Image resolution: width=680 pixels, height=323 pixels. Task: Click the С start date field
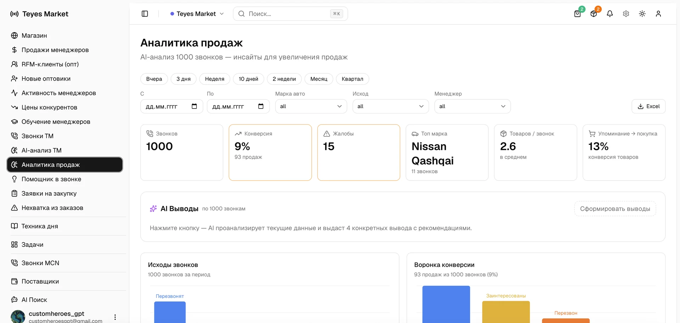[x=172, y=106]
